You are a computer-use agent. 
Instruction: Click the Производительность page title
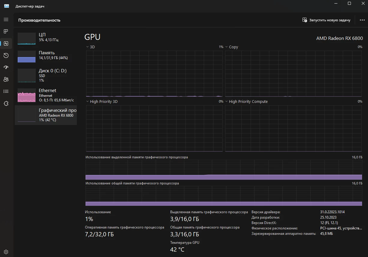(x=39, y=20)
